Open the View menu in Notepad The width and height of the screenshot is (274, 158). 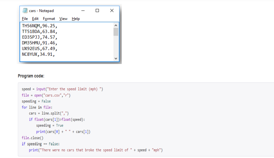pos(63,19)
